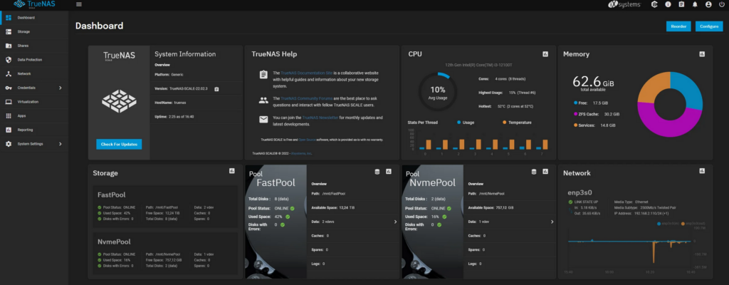Open the Power menu icon
Screen dimensions: 729x285
coord(722,4)
